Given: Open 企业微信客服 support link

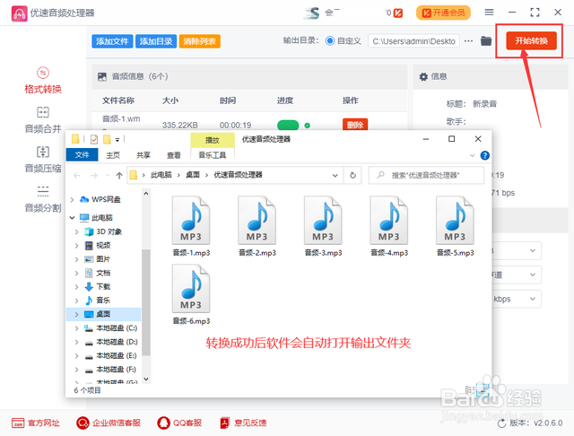Looking at the screenshot, I should 109,423.
